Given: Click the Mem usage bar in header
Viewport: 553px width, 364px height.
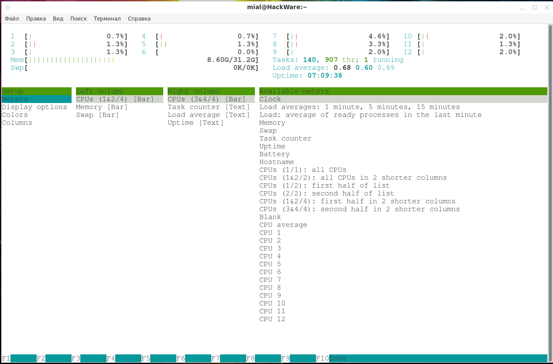Looking at the screenshot, I should [x=135, y=60].
